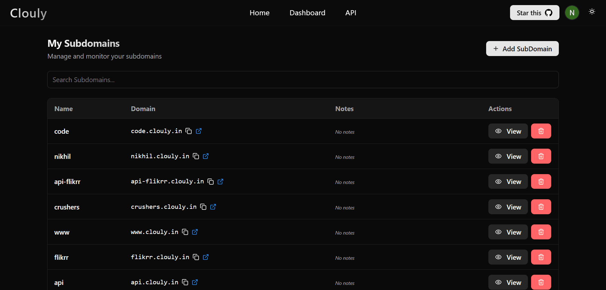Delete the code subdomain

click(x=541, y=131)
